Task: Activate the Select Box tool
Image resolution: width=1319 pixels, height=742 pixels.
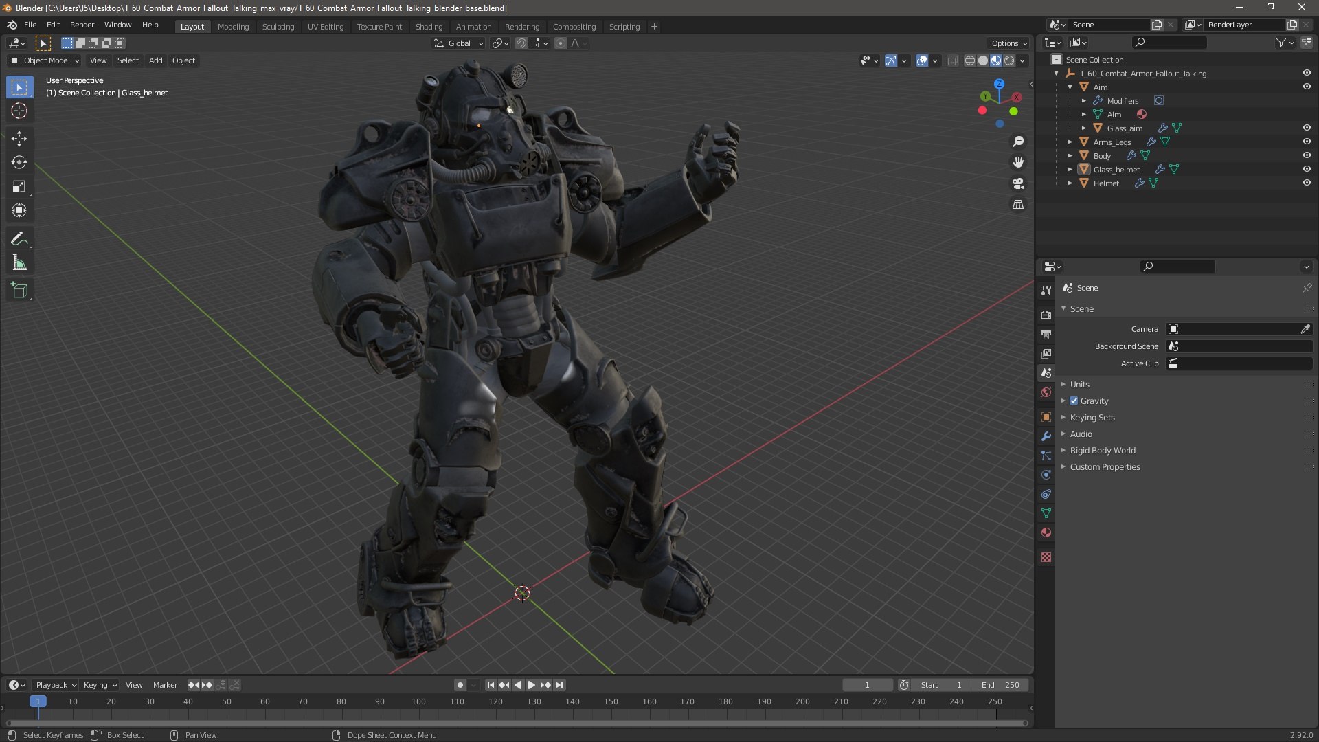Action: tap(19, 87)
